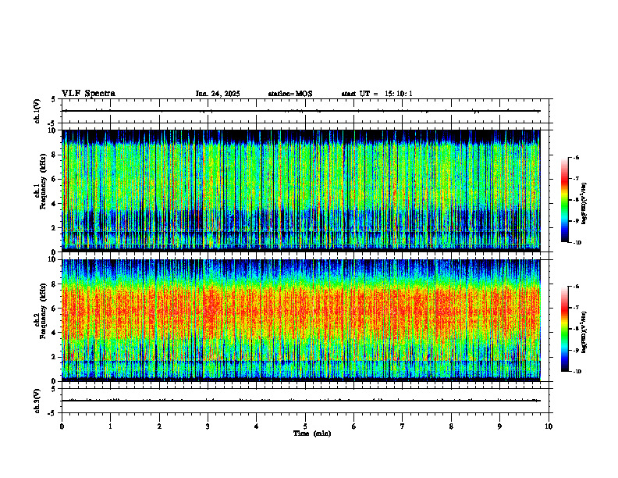Viewport: 618px width, 478px height.
Task: Click the ch.3(V) waveform strip at bottom
Action: [x=305, y=401]
